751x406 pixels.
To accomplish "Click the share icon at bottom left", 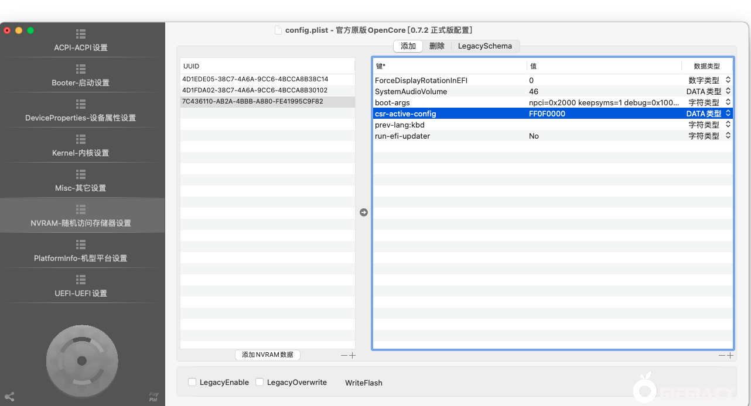I will [9, 397].
